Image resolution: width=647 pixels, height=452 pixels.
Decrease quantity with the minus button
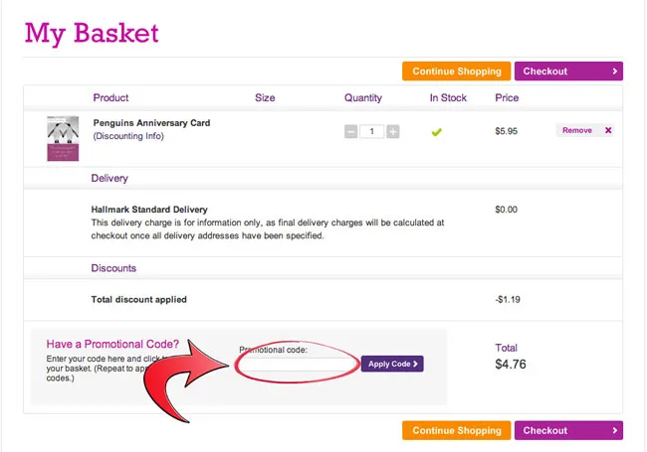tap(350, 131)
